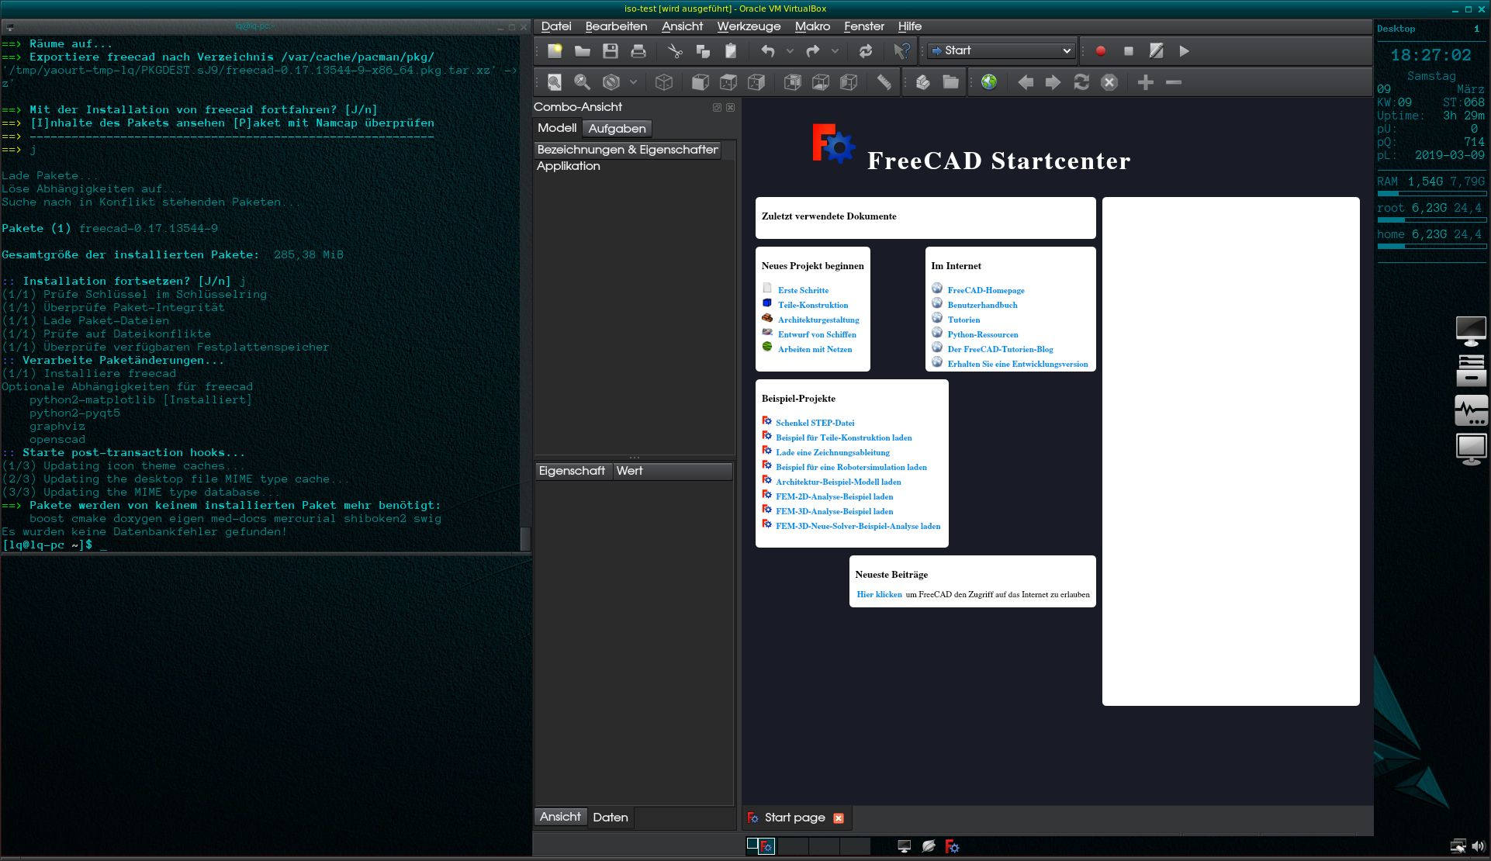Toggle floating of Combo-Ansicht panel

(717, 108)
